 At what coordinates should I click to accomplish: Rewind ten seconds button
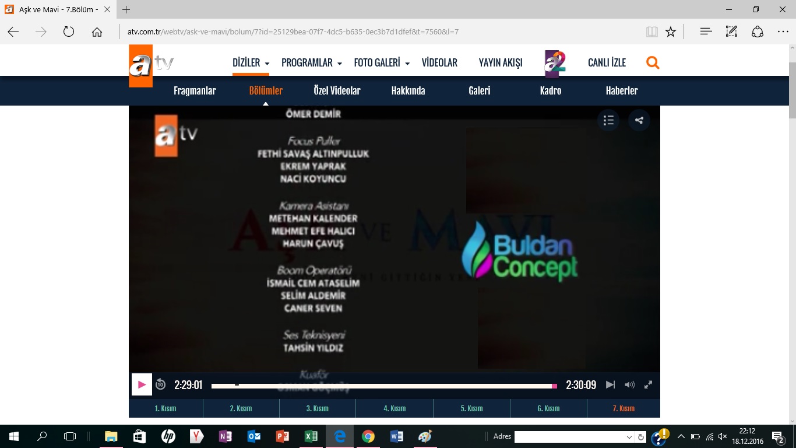[161, 384]
